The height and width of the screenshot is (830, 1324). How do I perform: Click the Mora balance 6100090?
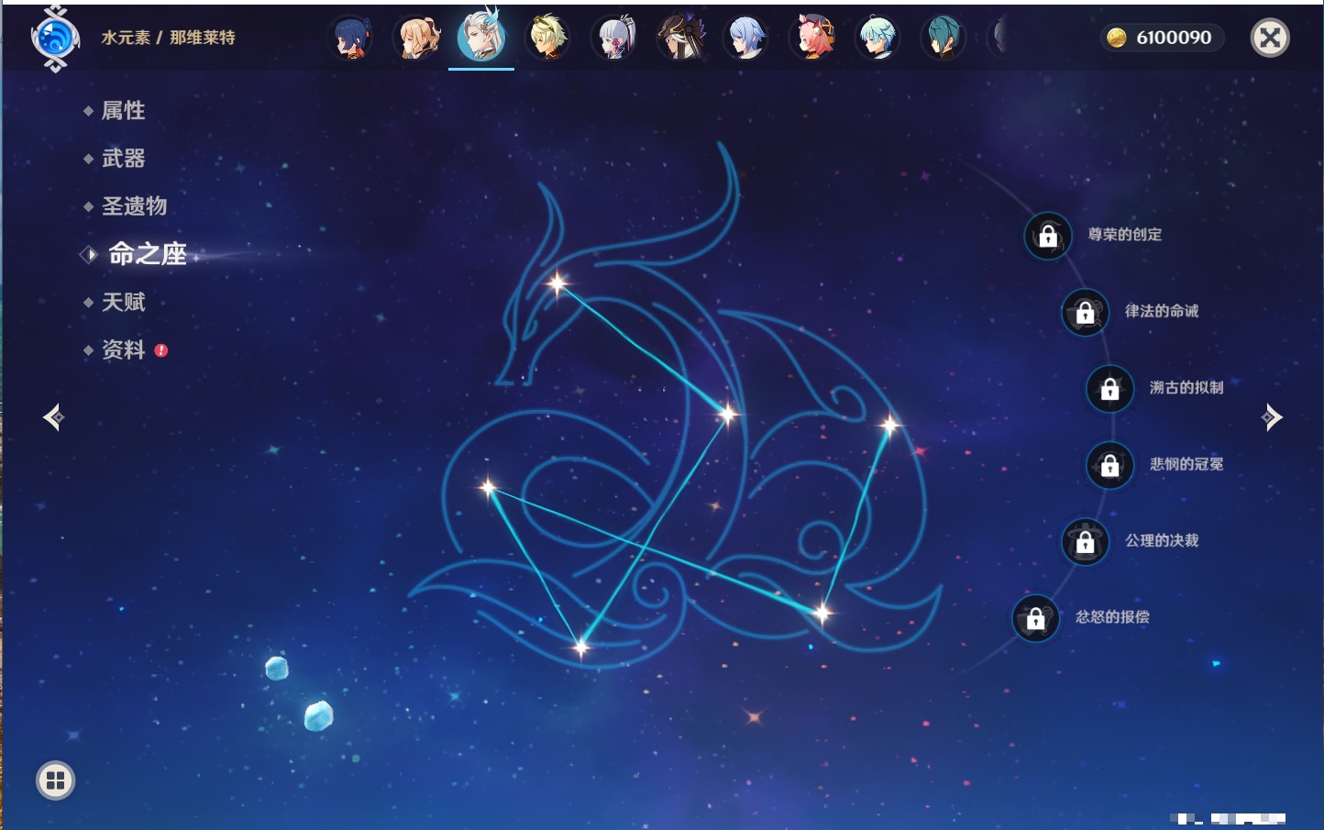1174,38
